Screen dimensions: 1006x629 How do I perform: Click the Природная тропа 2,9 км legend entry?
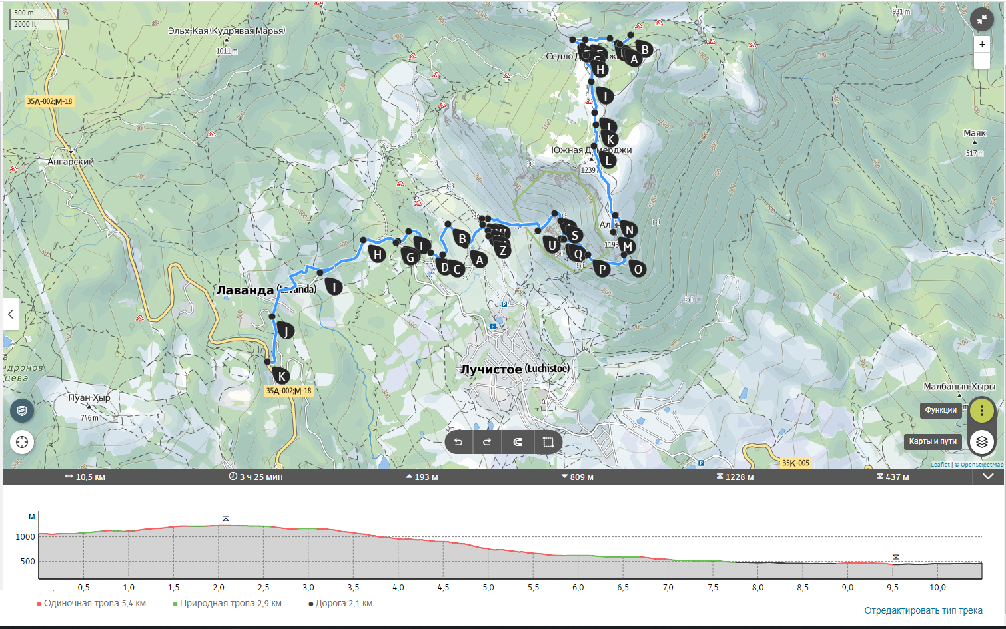227,604
